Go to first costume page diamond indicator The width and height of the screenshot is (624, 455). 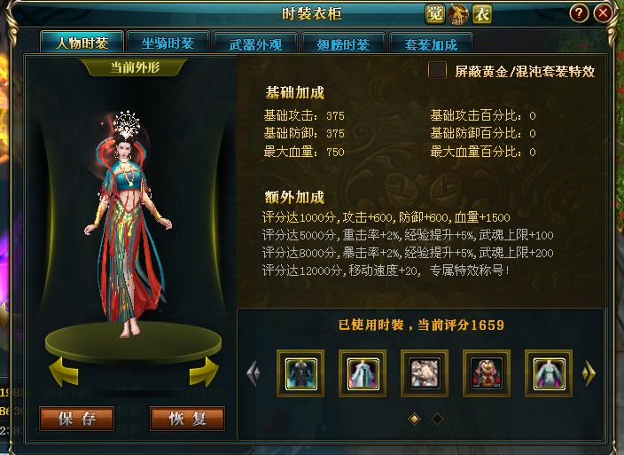(x=415, y=419)
